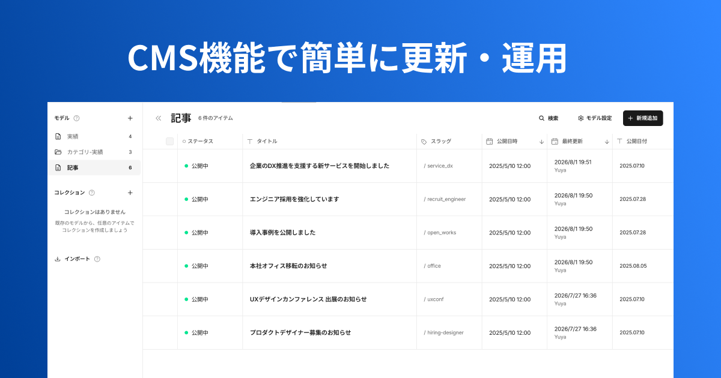Click folder icon of カテゴリ-実績 model
The height and width of the screenshot is (378, 721).
click(x=58, y=152)
